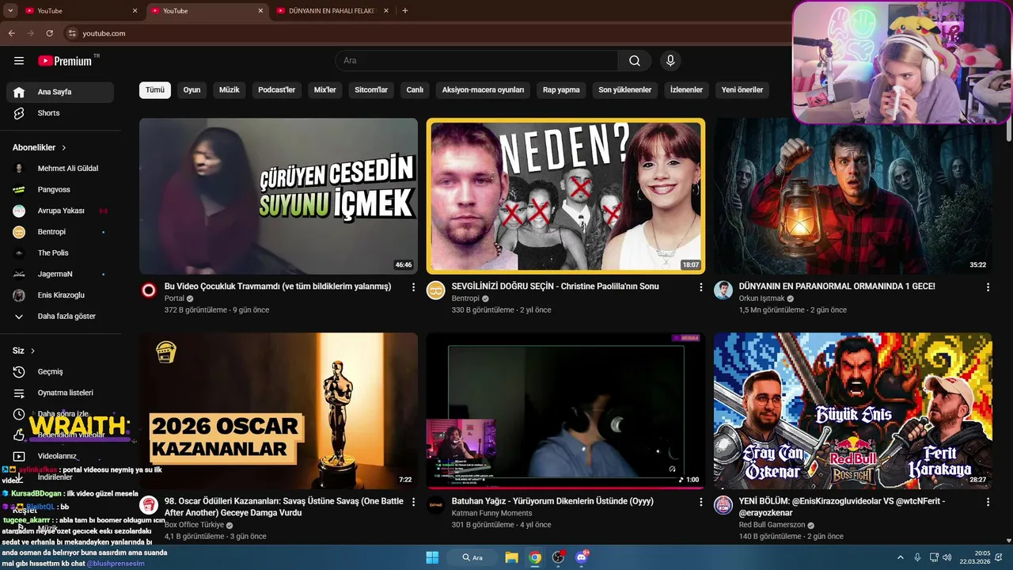Open more options for Bu Video Çocukluk Travmamdı
Image resolution: width=1013 pixels, height=570 pixels.
click(413, 287)
